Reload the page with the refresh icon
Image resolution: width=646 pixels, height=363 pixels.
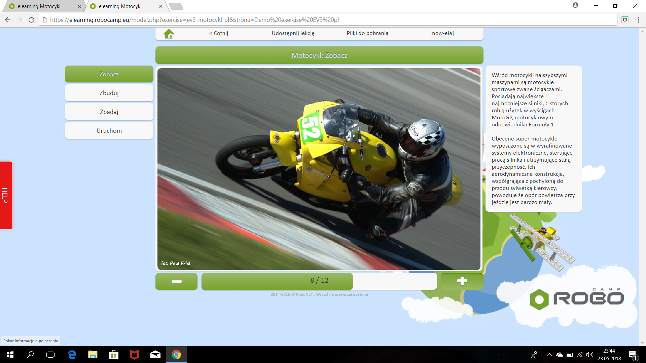coord(31,20)
